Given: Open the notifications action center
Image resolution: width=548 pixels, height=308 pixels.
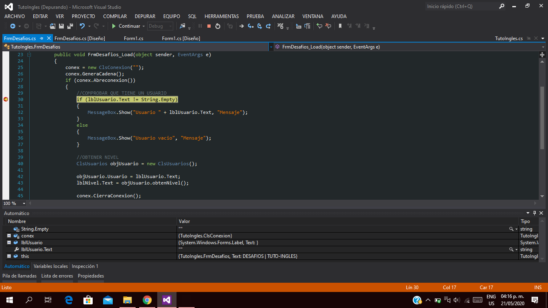Looking at the screenshot, I should tap(534, 300).
